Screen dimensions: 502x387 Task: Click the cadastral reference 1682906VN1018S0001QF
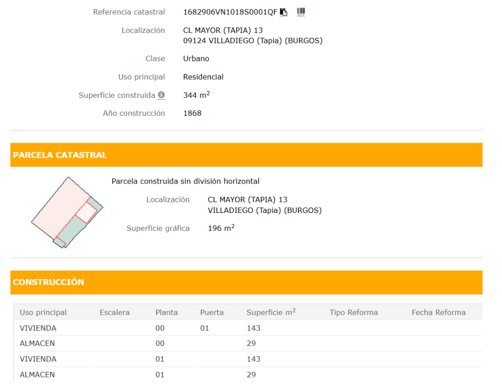[x=230, y=12]
